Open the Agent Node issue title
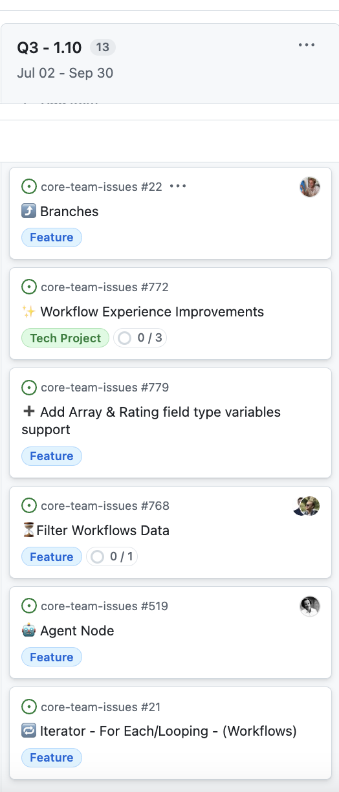This screenshot has height=792, width=339. 77,631
